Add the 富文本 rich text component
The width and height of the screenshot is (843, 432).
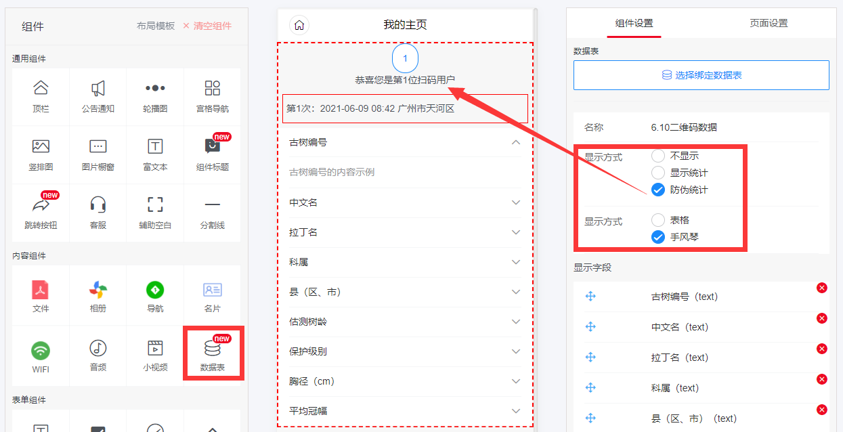pyautogui.click(x=155, y=154)
